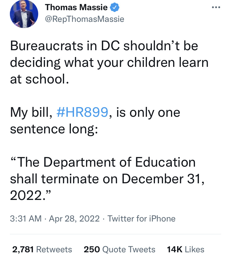This screenshot has width=231, height=260.
Task: Click the 250 quote tweet count
Action: (x=91, y=249)
